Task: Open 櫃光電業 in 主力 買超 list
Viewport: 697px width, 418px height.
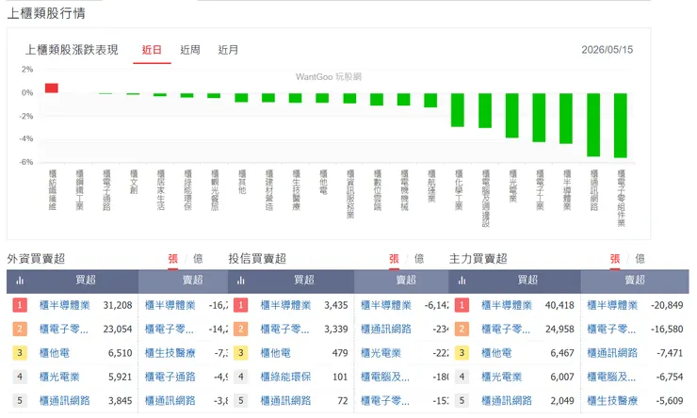Action: tap(501, 377)
